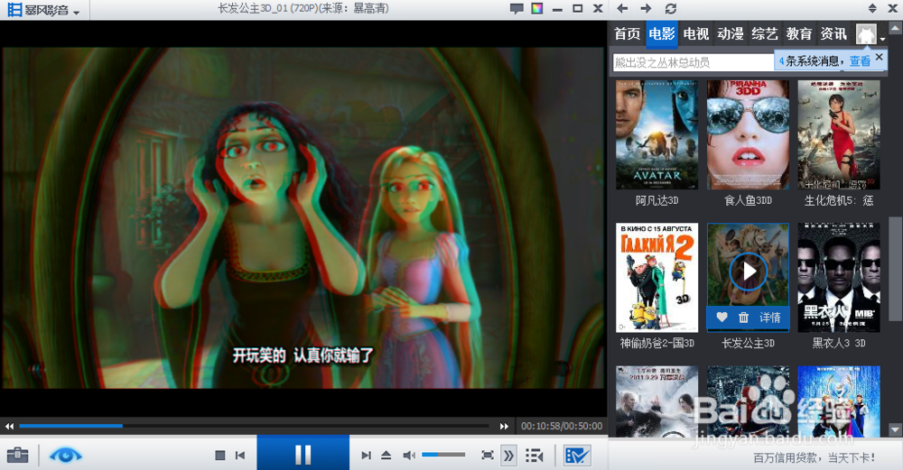Image resolution: width=903 pixels, height=470 pixels.
Task: Open the user avatar dropdown
Action: [x=870, y=34]
